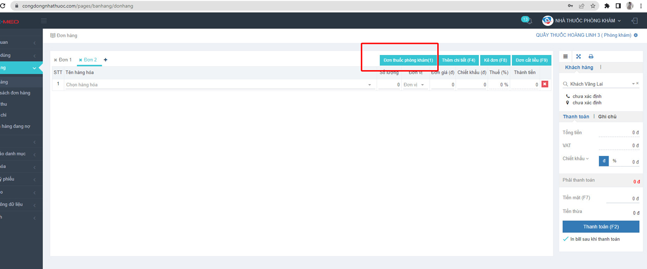Click the list menu icon above Khách hàng

point(566,57)
